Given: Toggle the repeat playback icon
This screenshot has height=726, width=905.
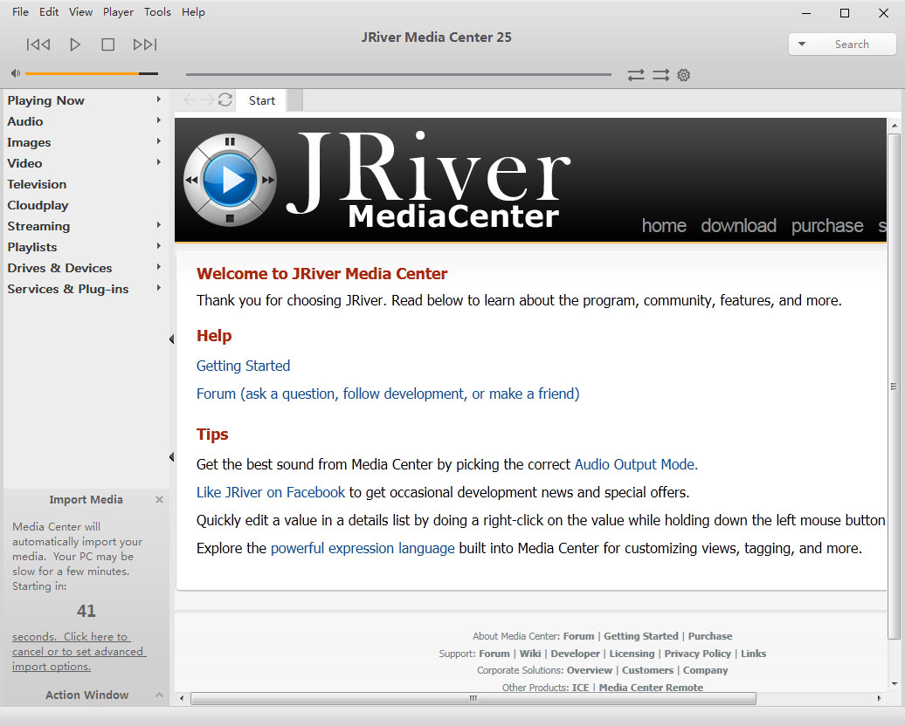Looking at the screenshot, I should pyautogui.click(x=636, y=76).
